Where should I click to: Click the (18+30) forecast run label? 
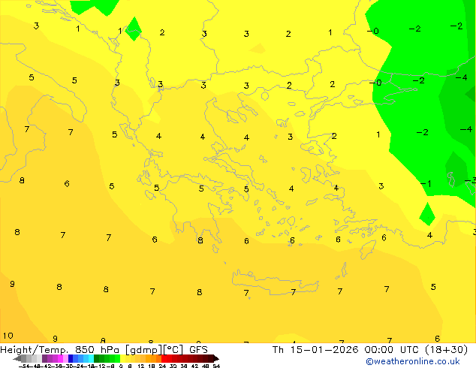[x=446, y=350]
